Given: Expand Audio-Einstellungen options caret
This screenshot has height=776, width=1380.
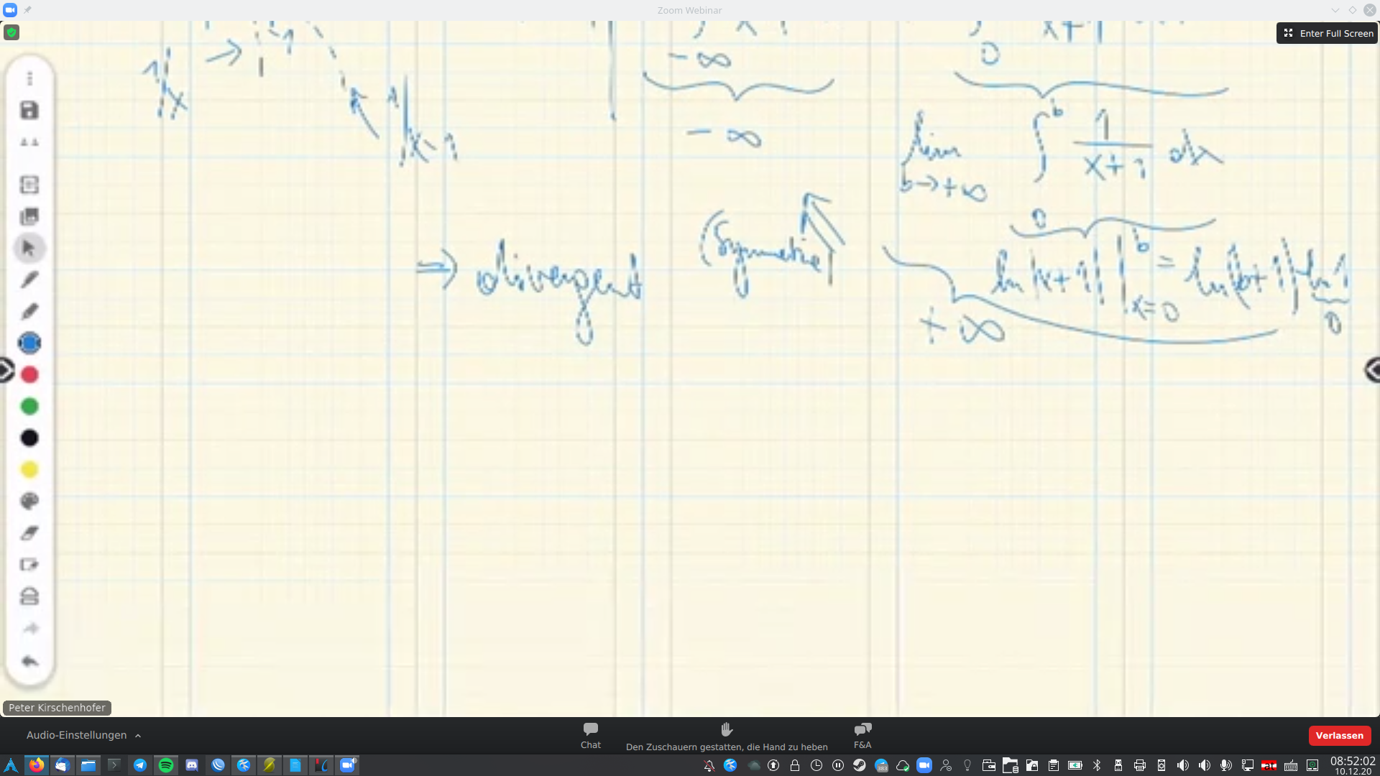Looking at the screenshot, I should click(x=138, y=736).
